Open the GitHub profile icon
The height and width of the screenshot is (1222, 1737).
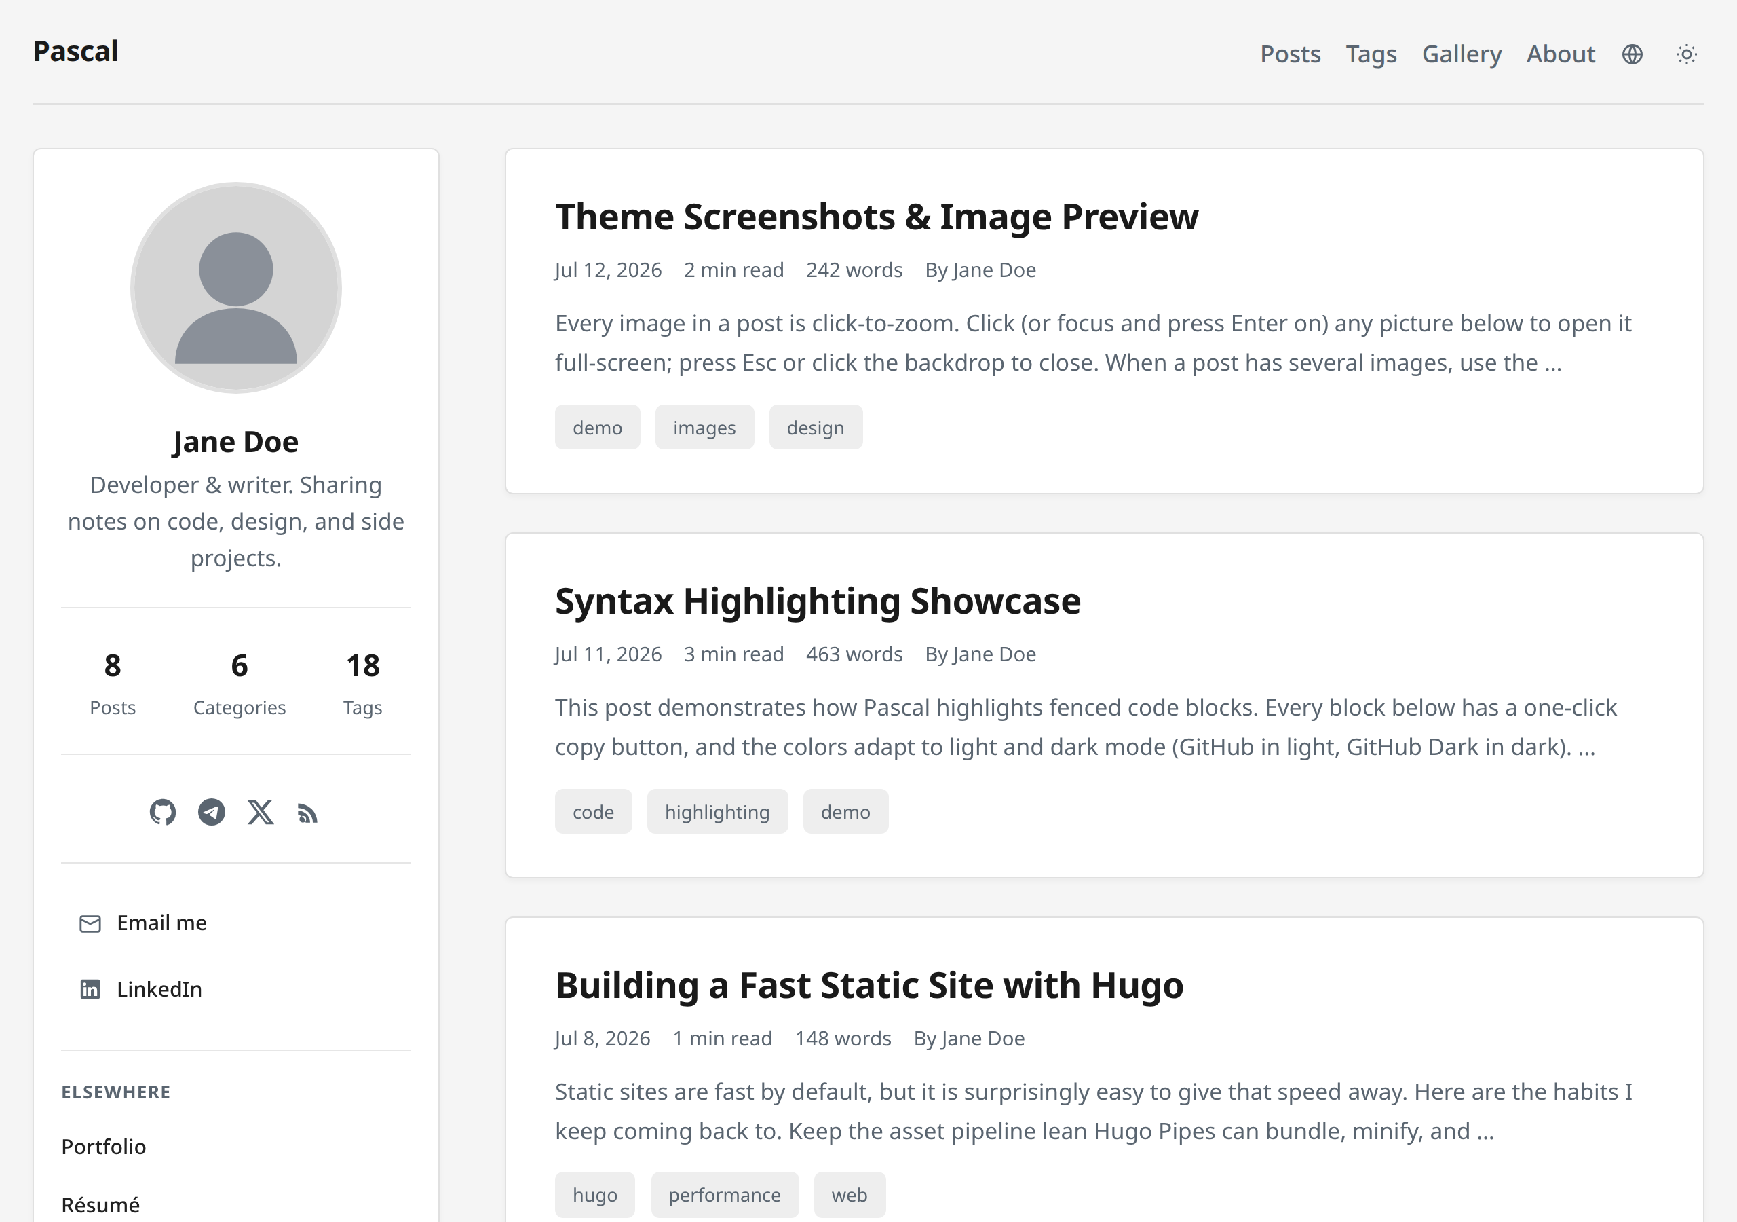click(163, 813)
